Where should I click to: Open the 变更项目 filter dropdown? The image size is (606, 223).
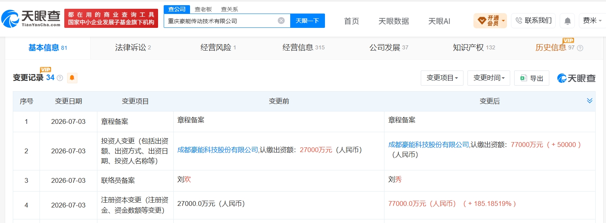click(x=442, y=78)
